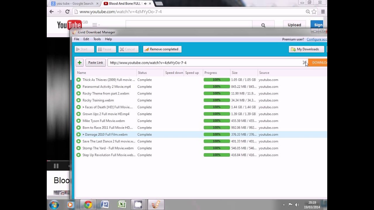
Task: Open the File menu in iLivid
Action: click(x=77, y=39)
